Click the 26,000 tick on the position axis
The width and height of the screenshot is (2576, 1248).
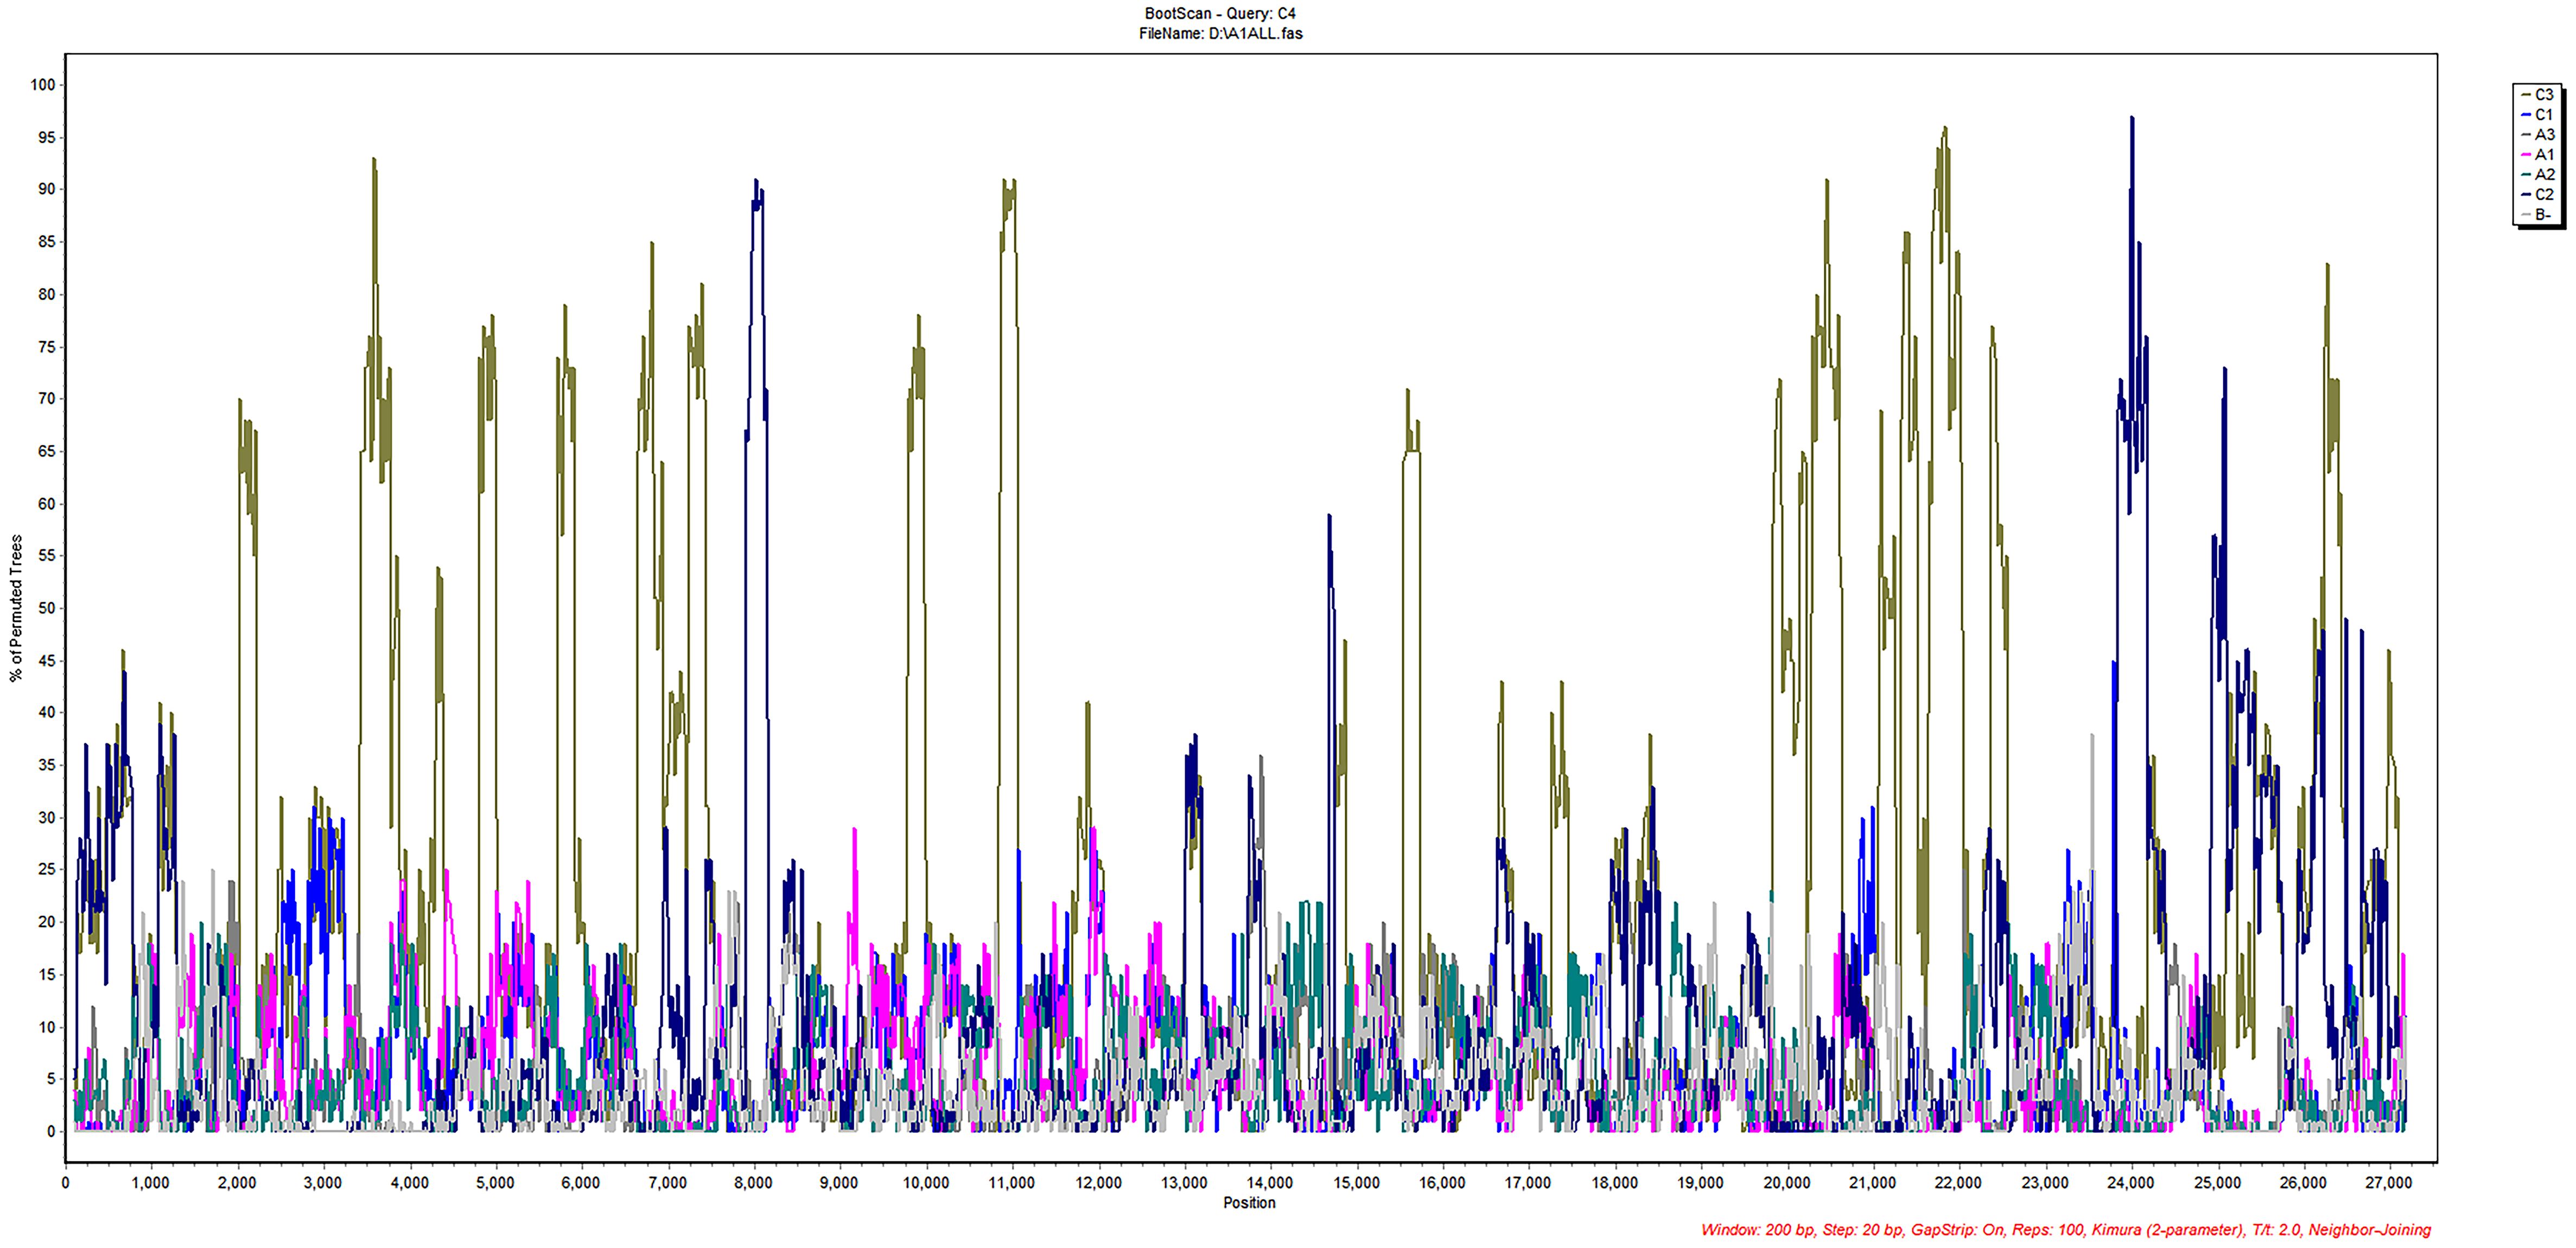click(2303, 1183)
